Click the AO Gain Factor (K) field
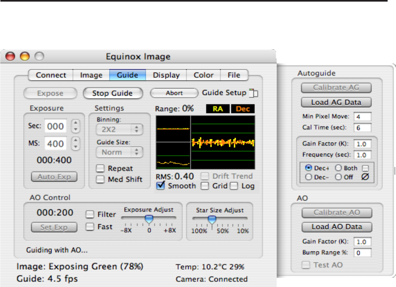 [362, 242]
